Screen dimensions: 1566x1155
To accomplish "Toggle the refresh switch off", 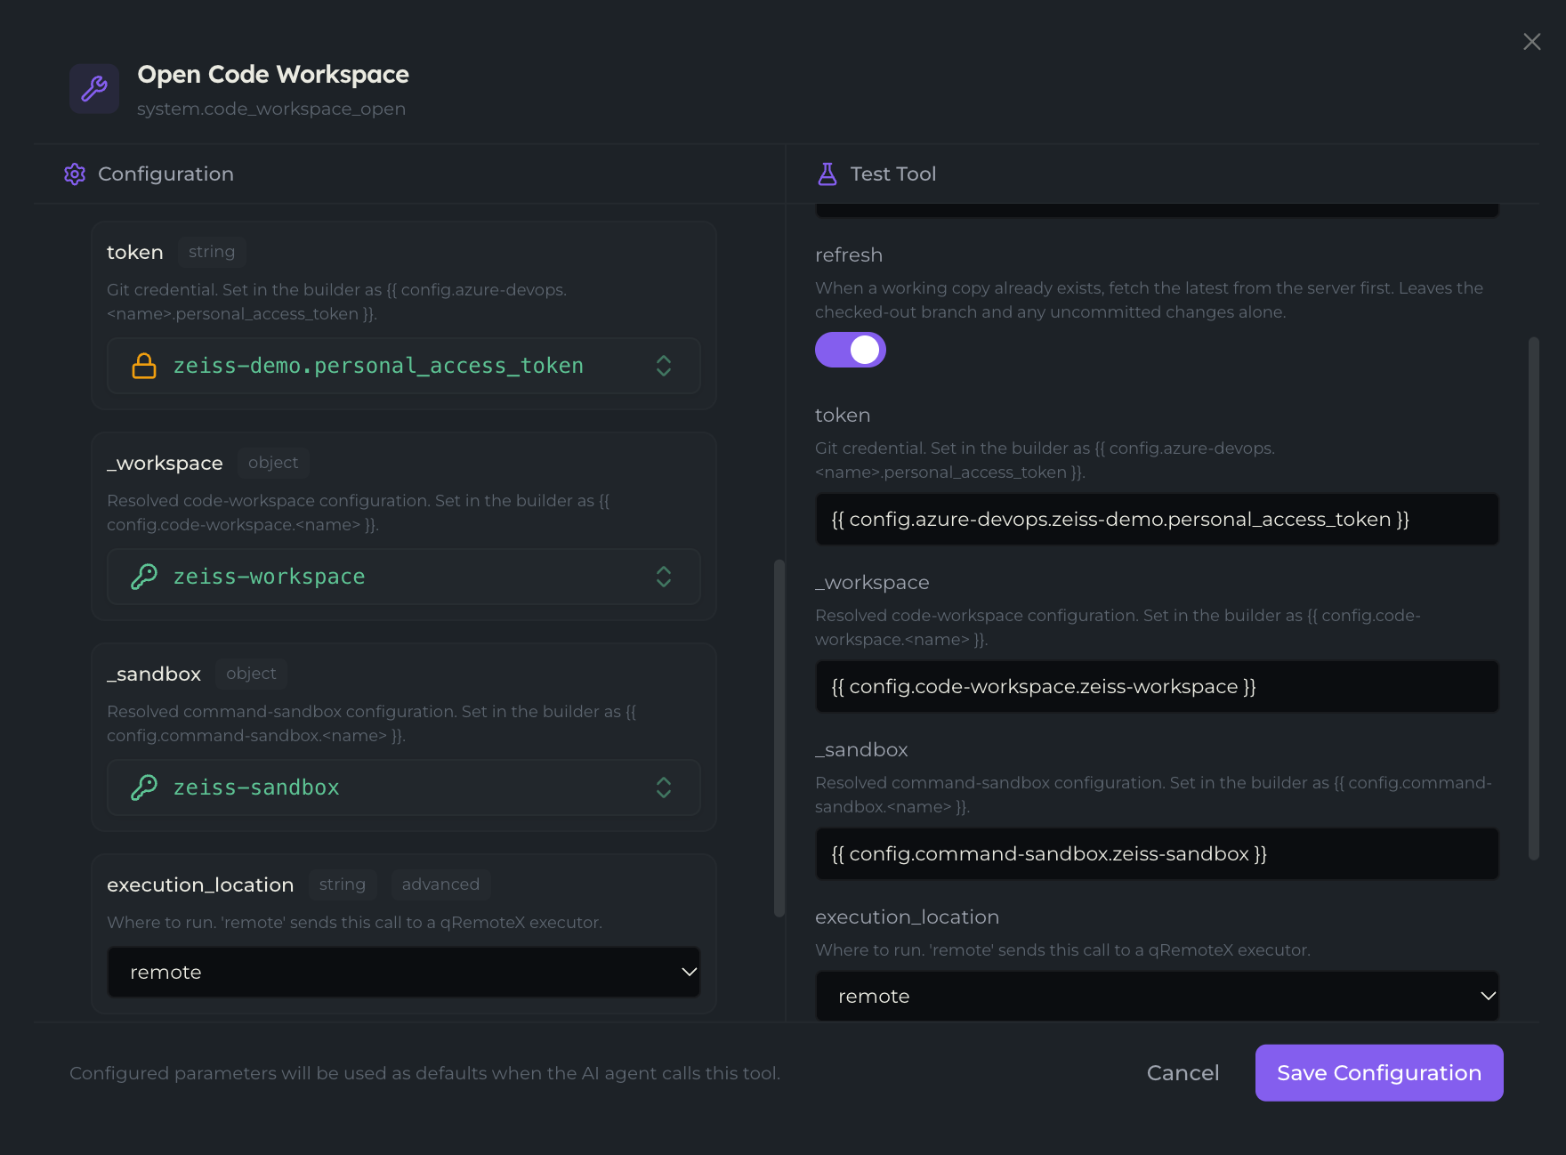I will click(851, 350).
